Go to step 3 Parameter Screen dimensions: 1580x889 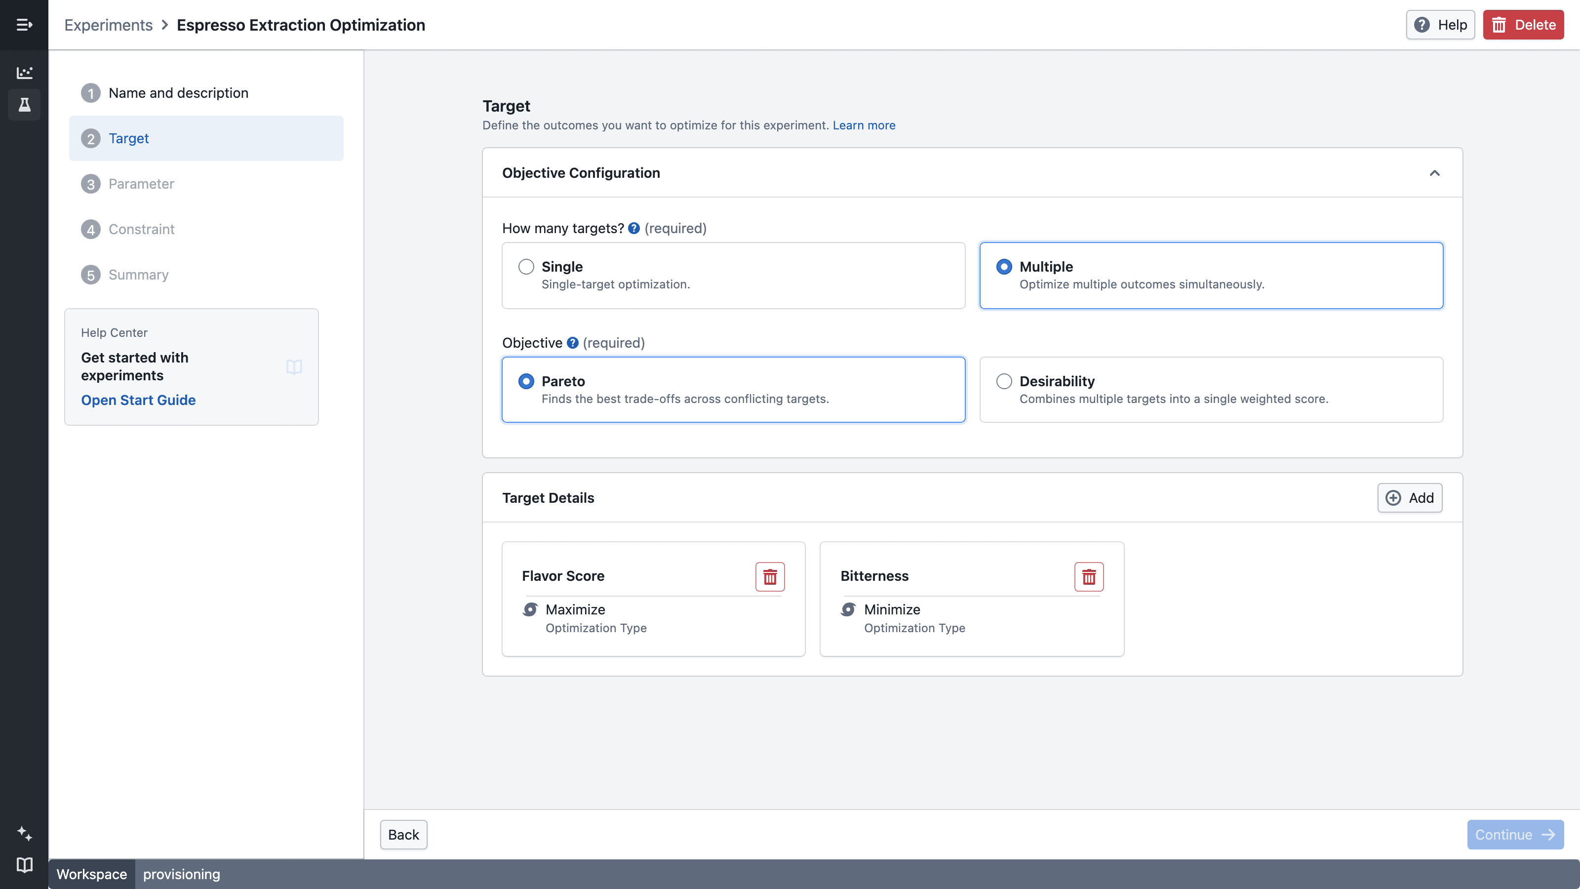tap(206, 183)
